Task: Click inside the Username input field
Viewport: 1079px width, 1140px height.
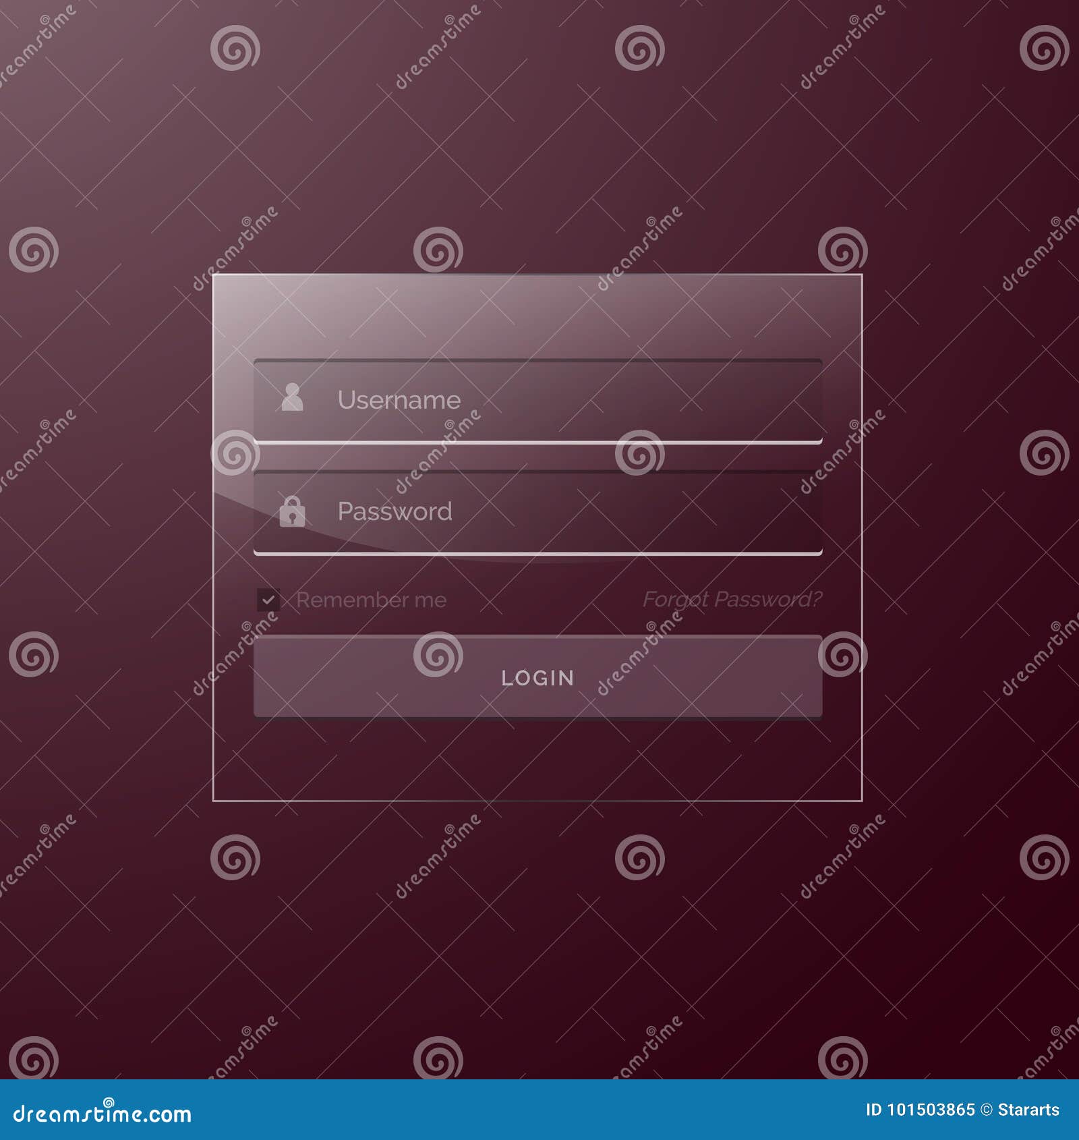Action: 539,399
